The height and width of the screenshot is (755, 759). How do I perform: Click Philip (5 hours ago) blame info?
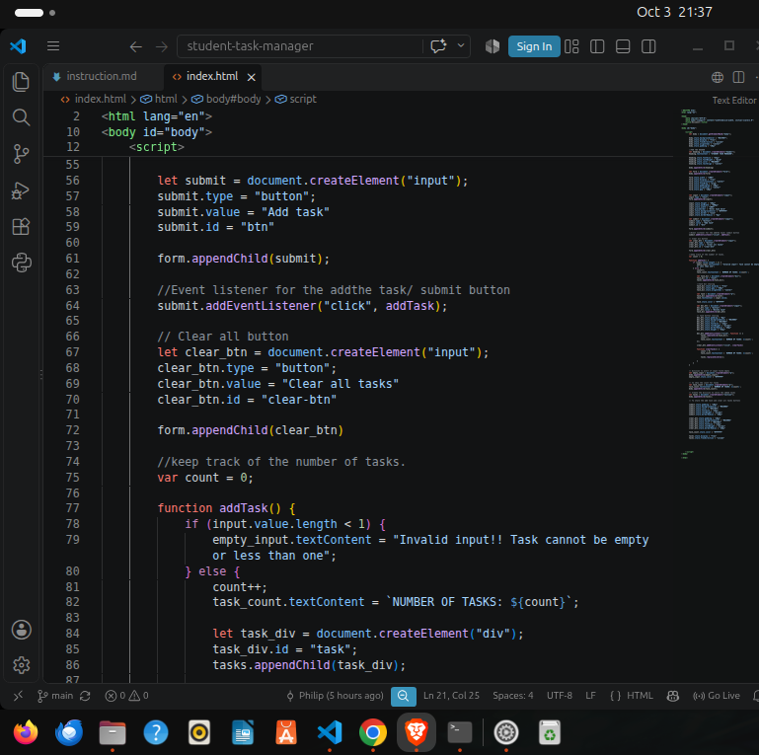pyautogui.click(x=335, y=696)
